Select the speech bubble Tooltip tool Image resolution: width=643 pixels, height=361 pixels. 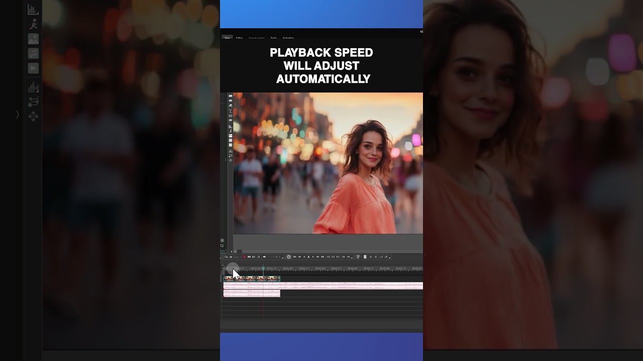231,120
